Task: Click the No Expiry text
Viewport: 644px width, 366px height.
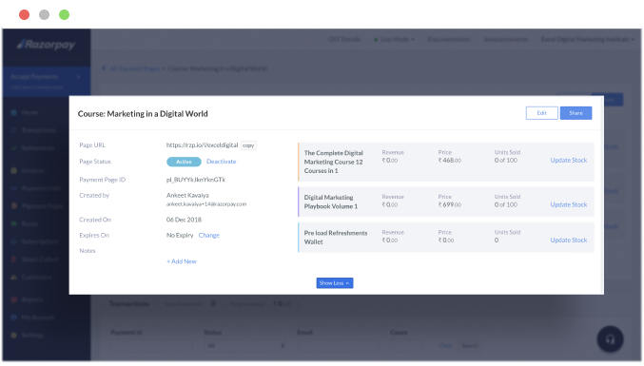Action: [180, 235]
